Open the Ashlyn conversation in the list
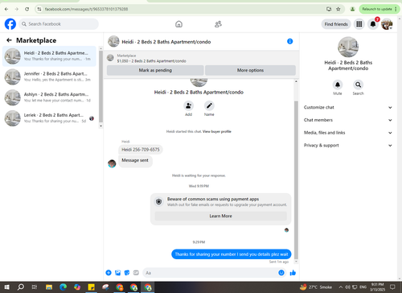This screenshot has width=402, height=293. (49, 97)
